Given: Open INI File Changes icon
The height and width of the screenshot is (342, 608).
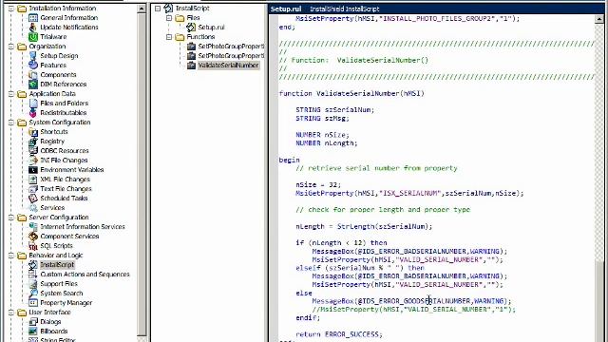Looking at the screenshot, I should click(33, 161).
